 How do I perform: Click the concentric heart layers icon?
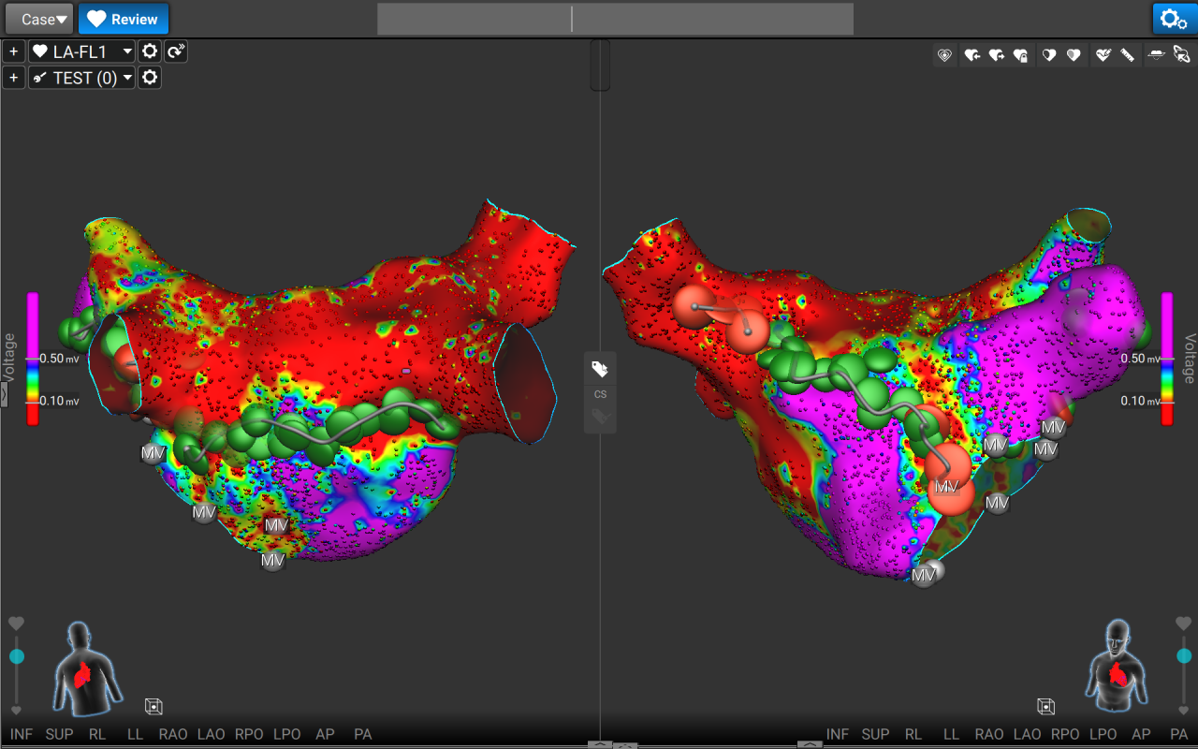945,55
